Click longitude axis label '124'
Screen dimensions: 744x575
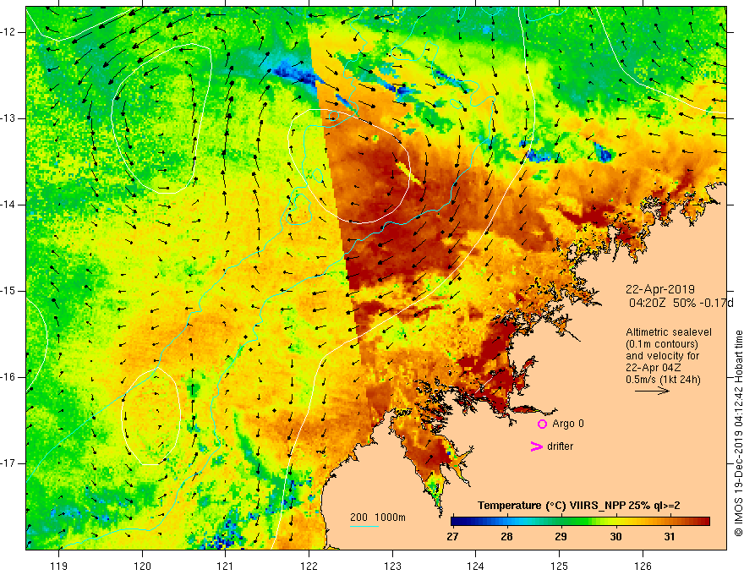[476, 566]
